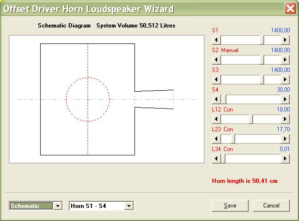Click the L12 Con slider thumb
Screen dimensions: 299x221
pos(251,119)
